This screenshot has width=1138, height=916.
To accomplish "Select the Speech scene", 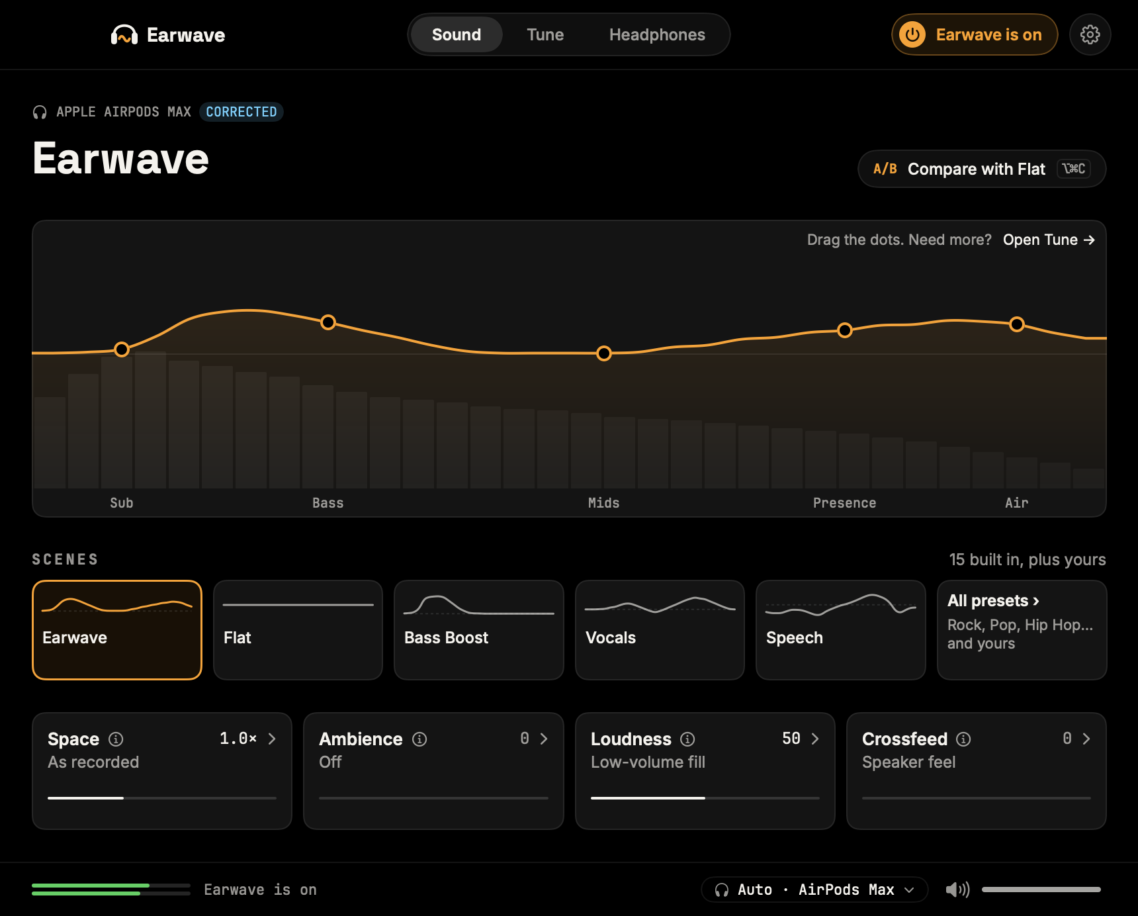I will click(840, 630).
